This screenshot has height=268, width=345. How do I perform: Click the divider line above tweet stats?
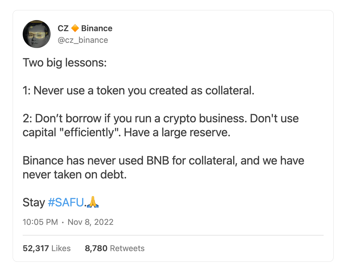(x=173, y=235)
